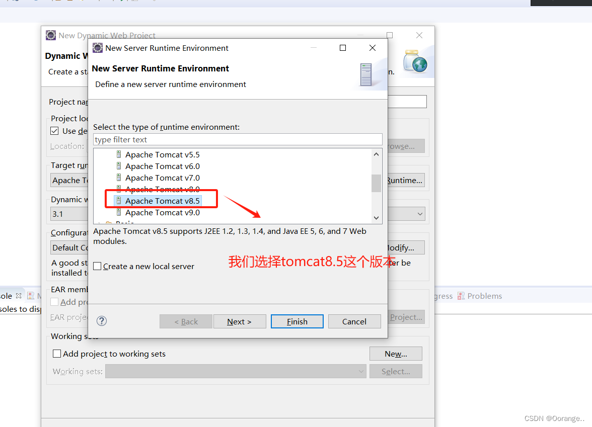Click the Tomcat v9.0 server icon
Screen dimensions: 592x427
[119, 212]
